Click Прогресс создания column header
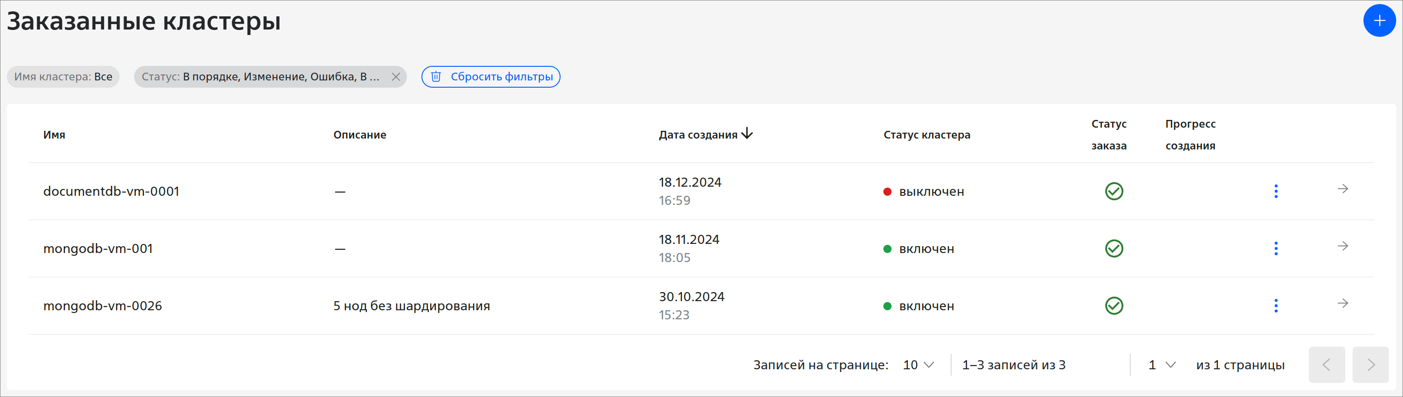The height and width of the screenshot is (397, 1403). 1190,135
